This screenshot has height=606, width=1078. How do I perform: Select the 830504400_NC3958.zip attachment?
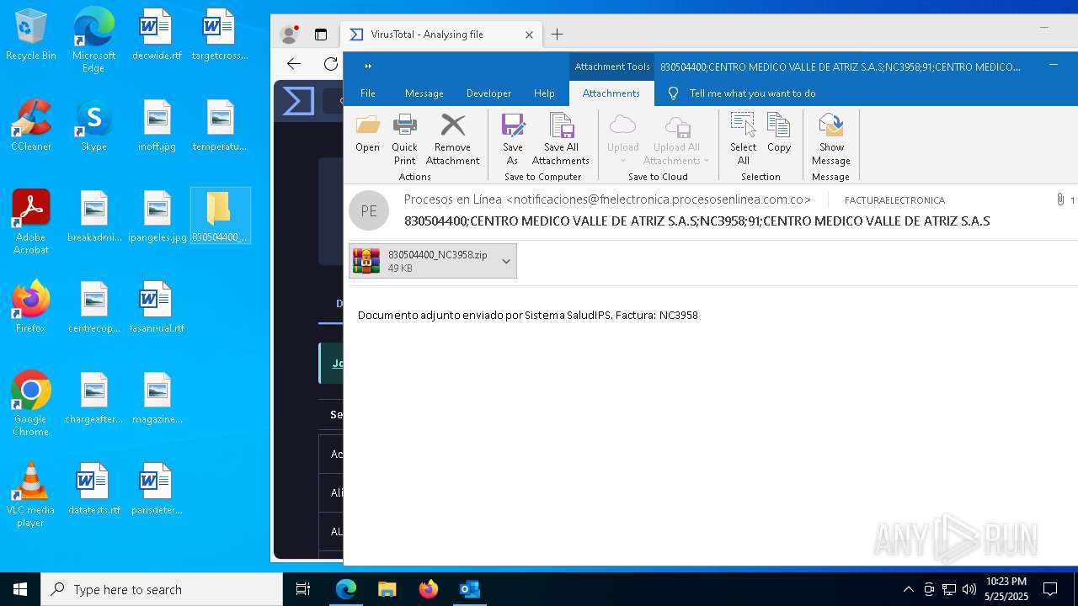[x=432, y=261]
